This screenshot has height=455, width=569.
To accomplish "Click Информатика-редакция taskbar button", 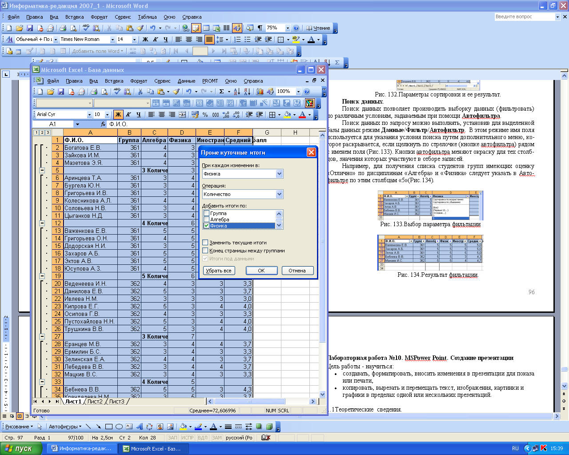I will (x=81, y=449).
